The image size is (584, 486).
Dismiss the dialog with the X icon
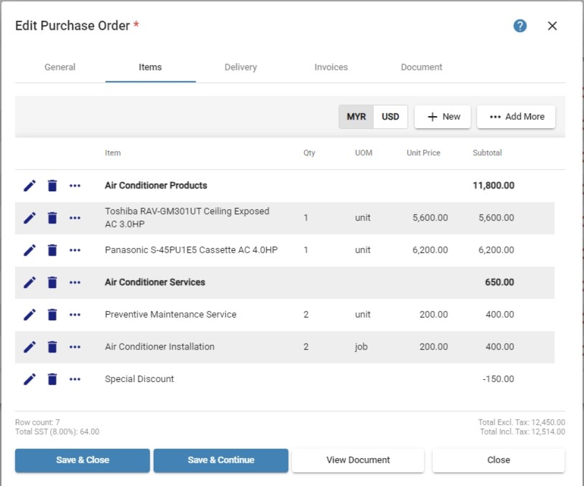(x=552, y=26)
